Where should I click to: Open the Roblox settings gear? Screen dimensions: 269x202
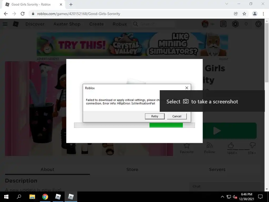click(258, 24)
